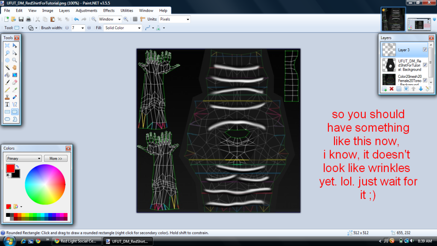Click the New image toolbar icon

[x=6, y=19]
